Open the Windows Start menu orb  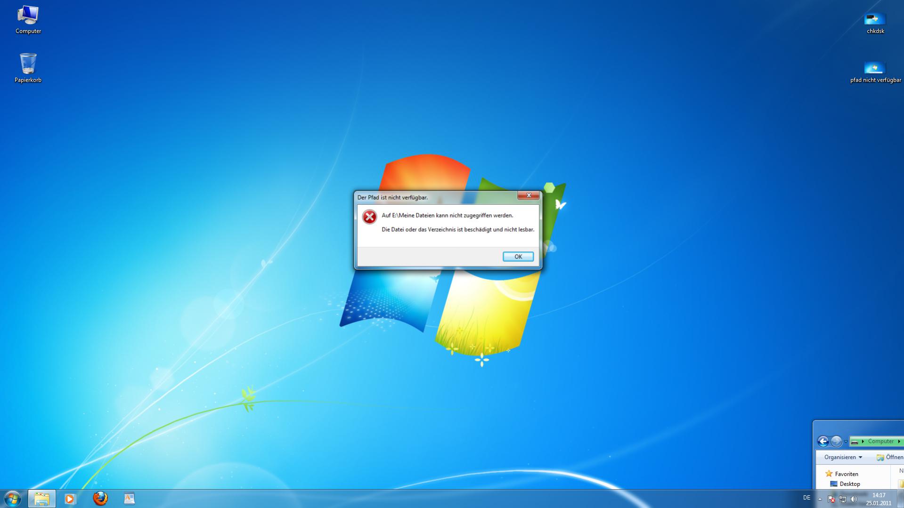(x=13, y=499)
